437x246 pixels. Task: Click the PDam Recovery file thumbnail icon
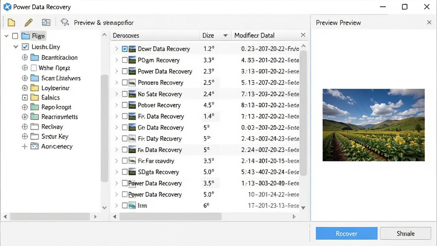[x=132, y=60]
